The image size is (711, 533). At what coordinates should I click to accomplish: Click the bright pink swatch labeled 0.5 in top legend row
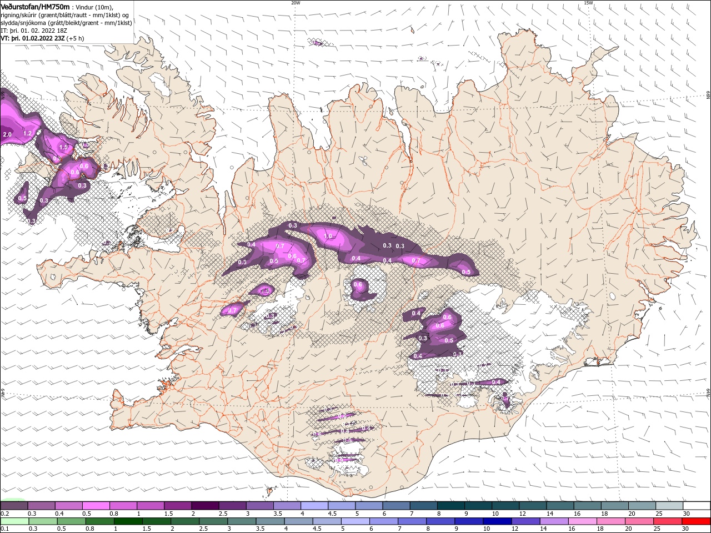(x=96, y=506)
